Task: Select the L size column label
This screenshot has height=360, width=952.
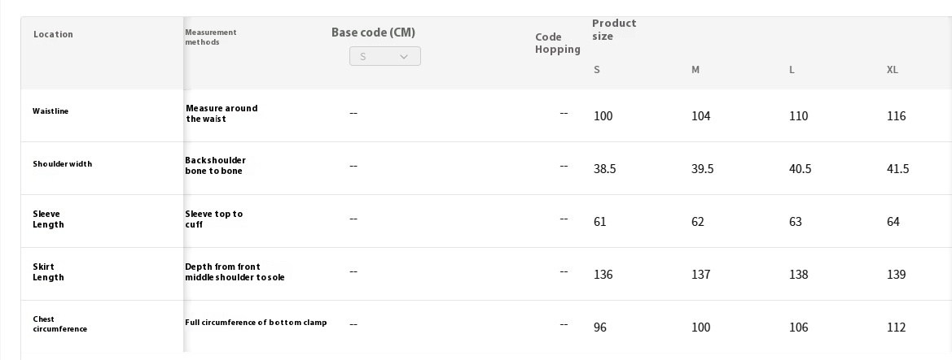Action: click(792, 70)
